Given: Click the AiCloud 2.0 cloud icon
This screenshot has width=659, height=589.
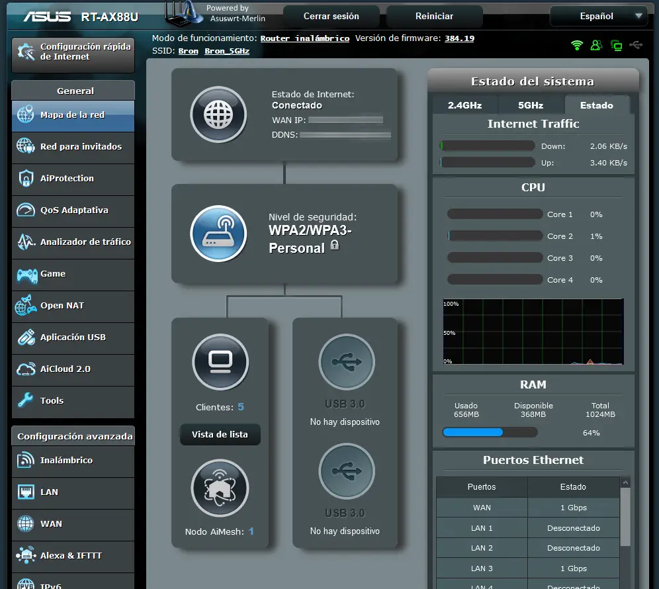Looking at the screenshot, I should (26, 369).
